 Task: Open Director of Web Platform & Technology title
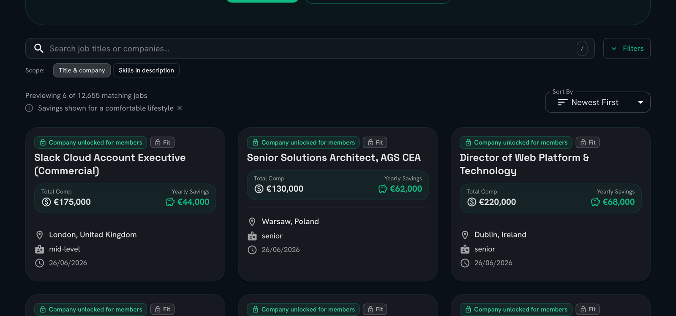(x=524, y=164)
